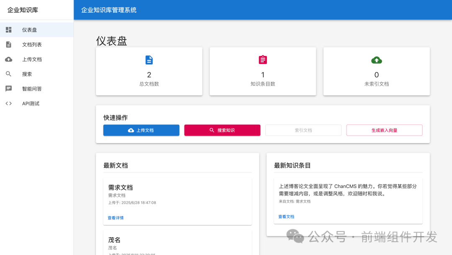Screen dimensions: 452x255
Task: Click the red clipboard icon on 知识条目数 card
Action: pyautogui.click(x=262, y=60)
